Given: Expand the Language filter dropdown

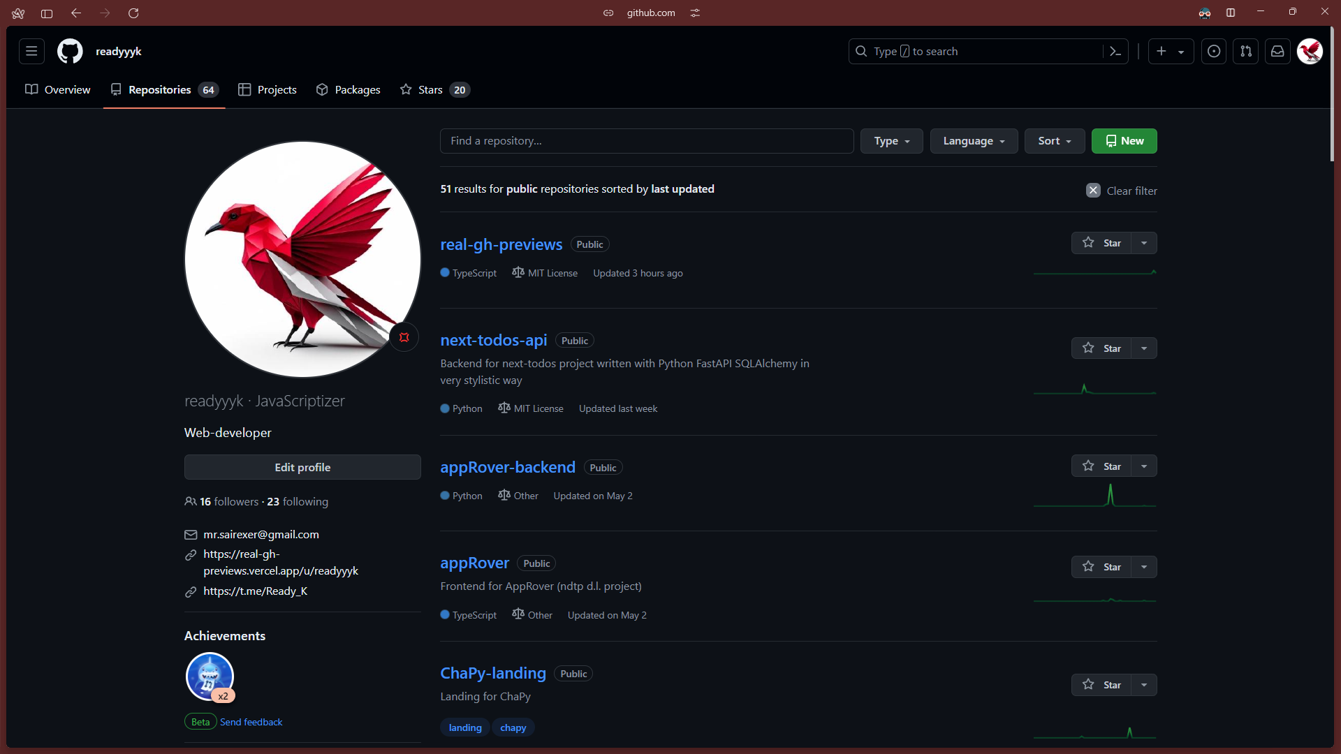Looking at the screenshot, I should 974,141.
